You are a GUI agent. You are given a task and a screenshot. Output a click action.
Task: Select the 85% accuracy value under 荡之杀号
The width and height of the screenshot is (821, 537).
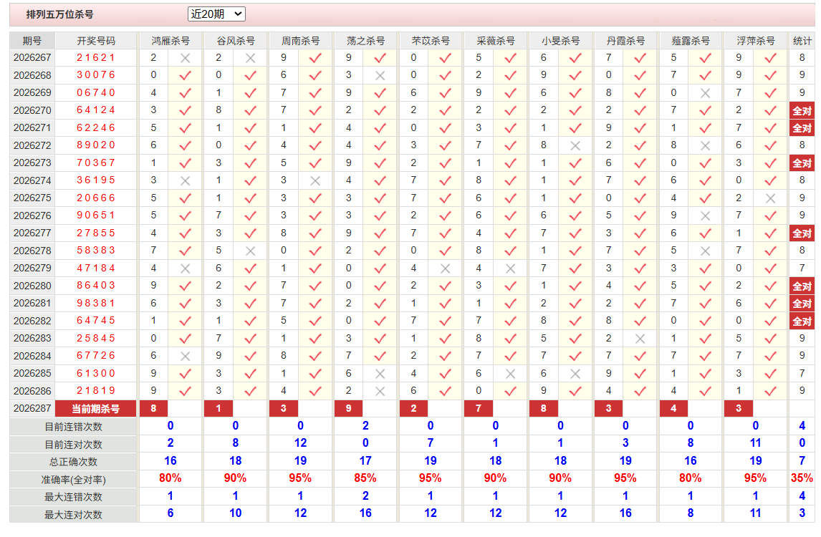click(x=365, y=478)
